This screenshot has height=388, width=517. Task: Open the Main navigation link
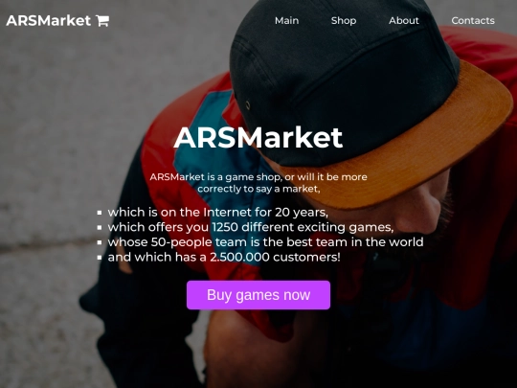point(287,20)
